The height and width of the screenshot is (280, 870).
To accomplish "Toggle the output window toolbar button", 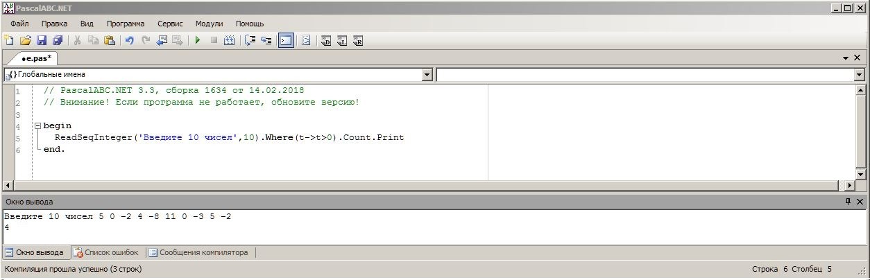I will pos(286,41).
